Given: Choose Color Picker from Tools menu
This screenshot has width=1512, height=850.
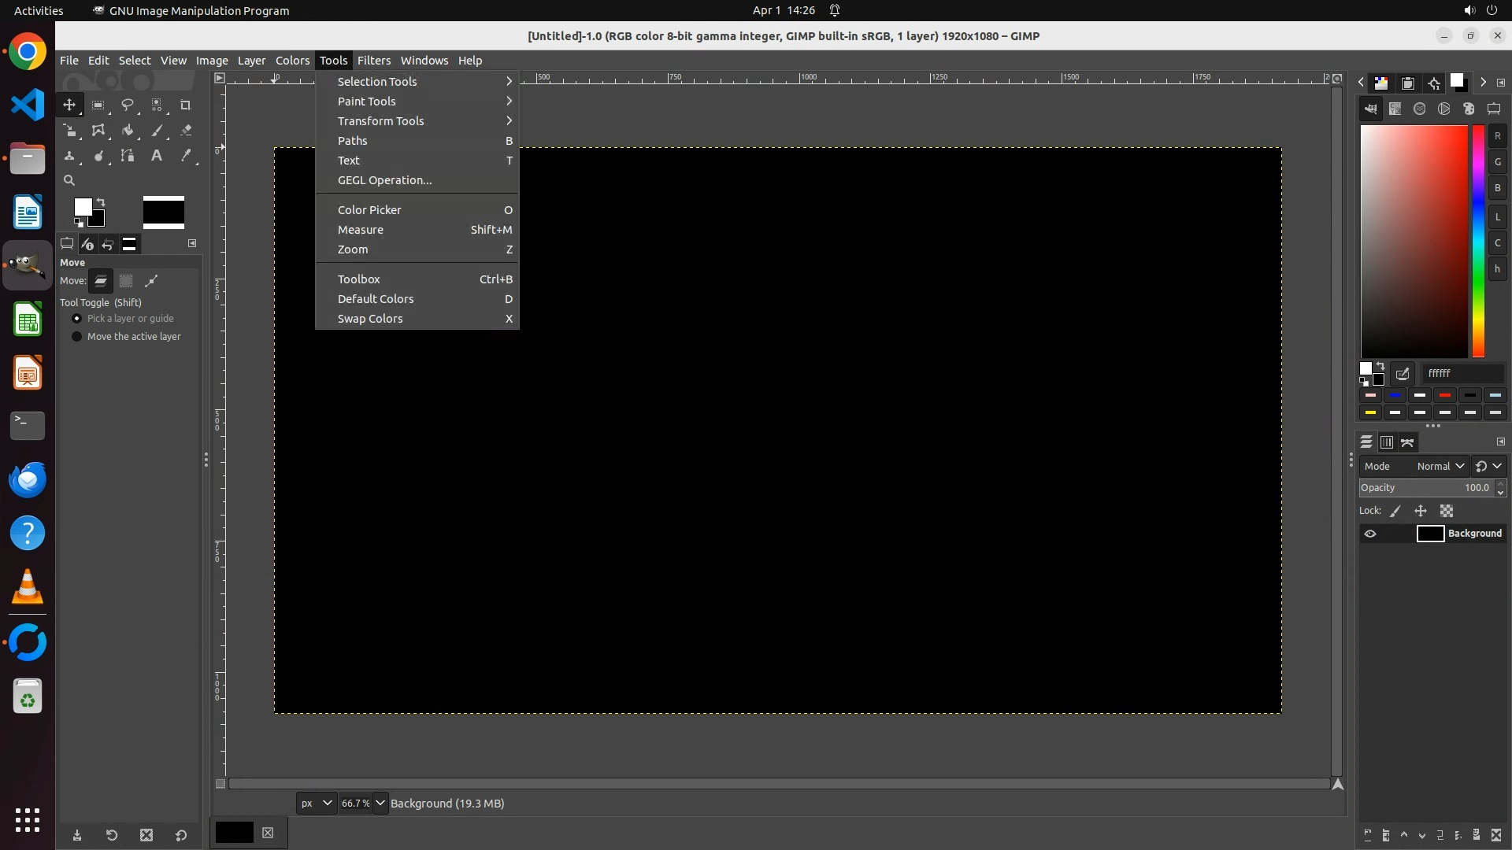Looking at the screenshot, I should tap(369, 210).
